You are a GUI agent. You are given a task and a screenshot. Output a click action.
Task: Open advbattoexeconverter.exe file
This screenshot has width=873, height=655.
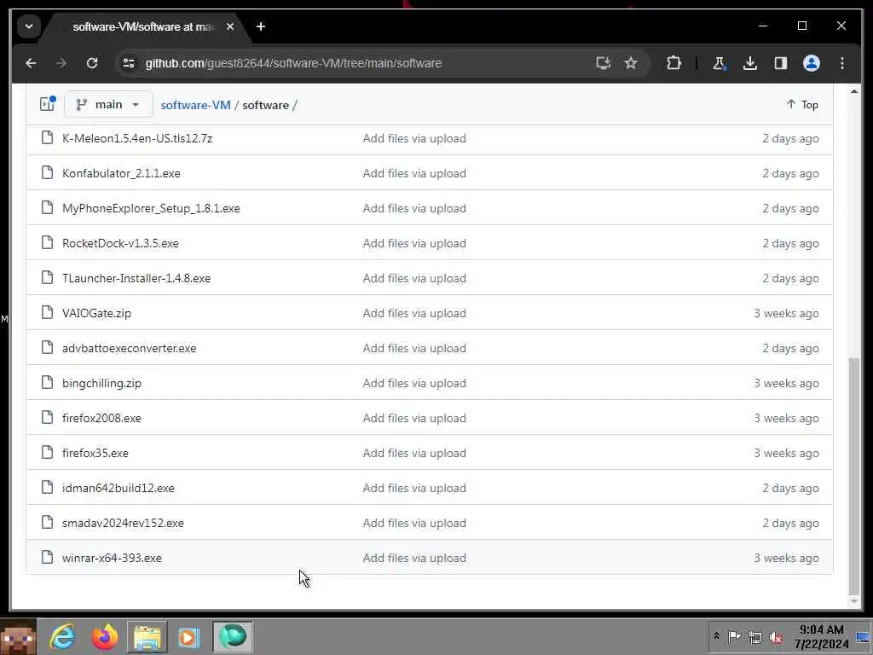(130, 348)
